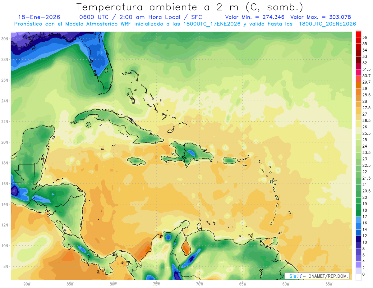
Task: Click legend value "4"
Action: tap(364, 261)
